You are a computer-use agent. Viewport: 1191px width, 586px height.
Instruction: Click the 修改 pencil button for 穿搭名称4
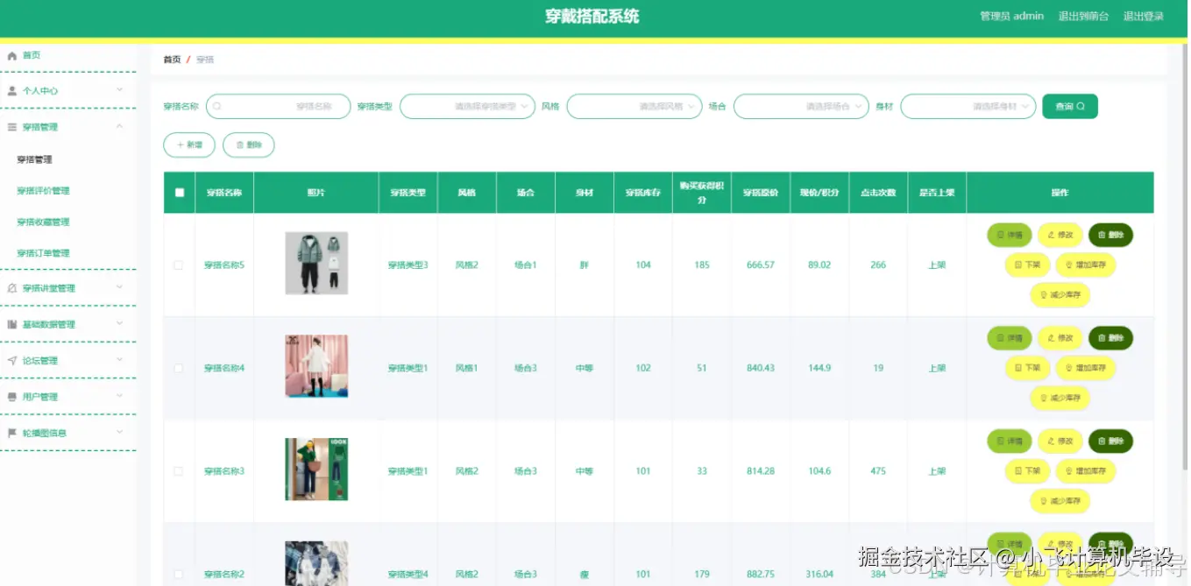[x=1060, y=338]
